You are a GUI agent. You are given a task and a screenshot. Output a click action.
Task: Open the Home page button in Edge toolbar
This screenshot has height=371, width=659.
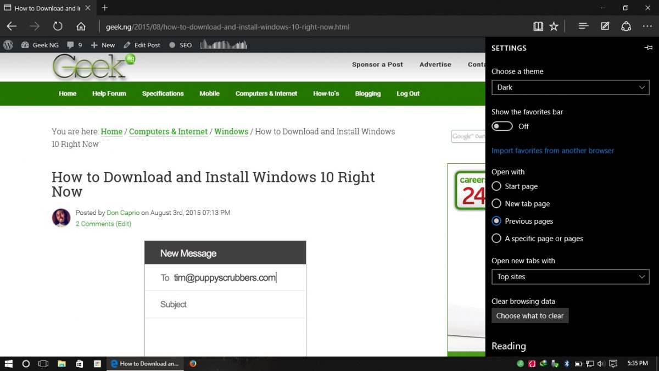81,26
